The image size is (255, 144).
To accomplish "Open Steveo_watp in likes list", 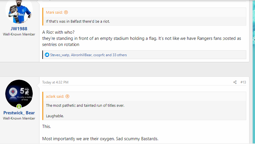I will point(60,55).
